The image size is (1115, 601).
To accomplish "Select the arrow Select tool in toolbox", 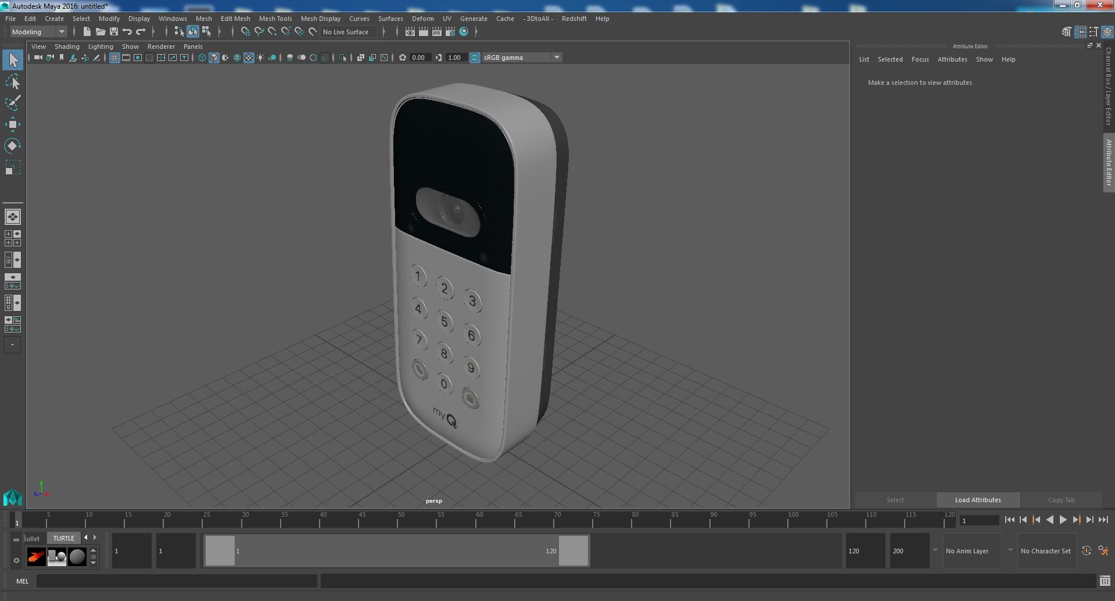I will click(x=13, y=60).
